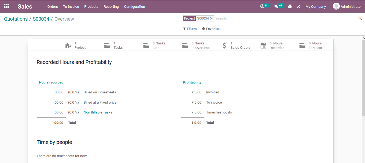365x163 pixels.
Task: Click the Time by people heading
Action: (x=54, y=142)
